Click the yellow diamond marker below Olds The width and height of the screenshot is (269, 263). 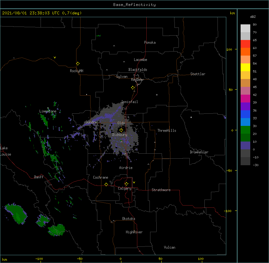tap(121, 130)
